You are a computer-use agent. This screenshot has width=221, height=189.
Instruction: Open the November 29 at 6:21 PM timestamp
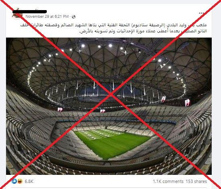click(x=47, y=17)
